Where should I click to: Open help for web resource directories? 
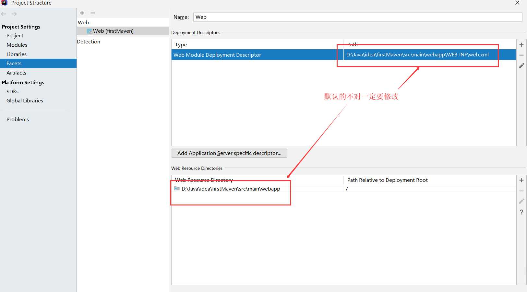(x=521, y=212)
